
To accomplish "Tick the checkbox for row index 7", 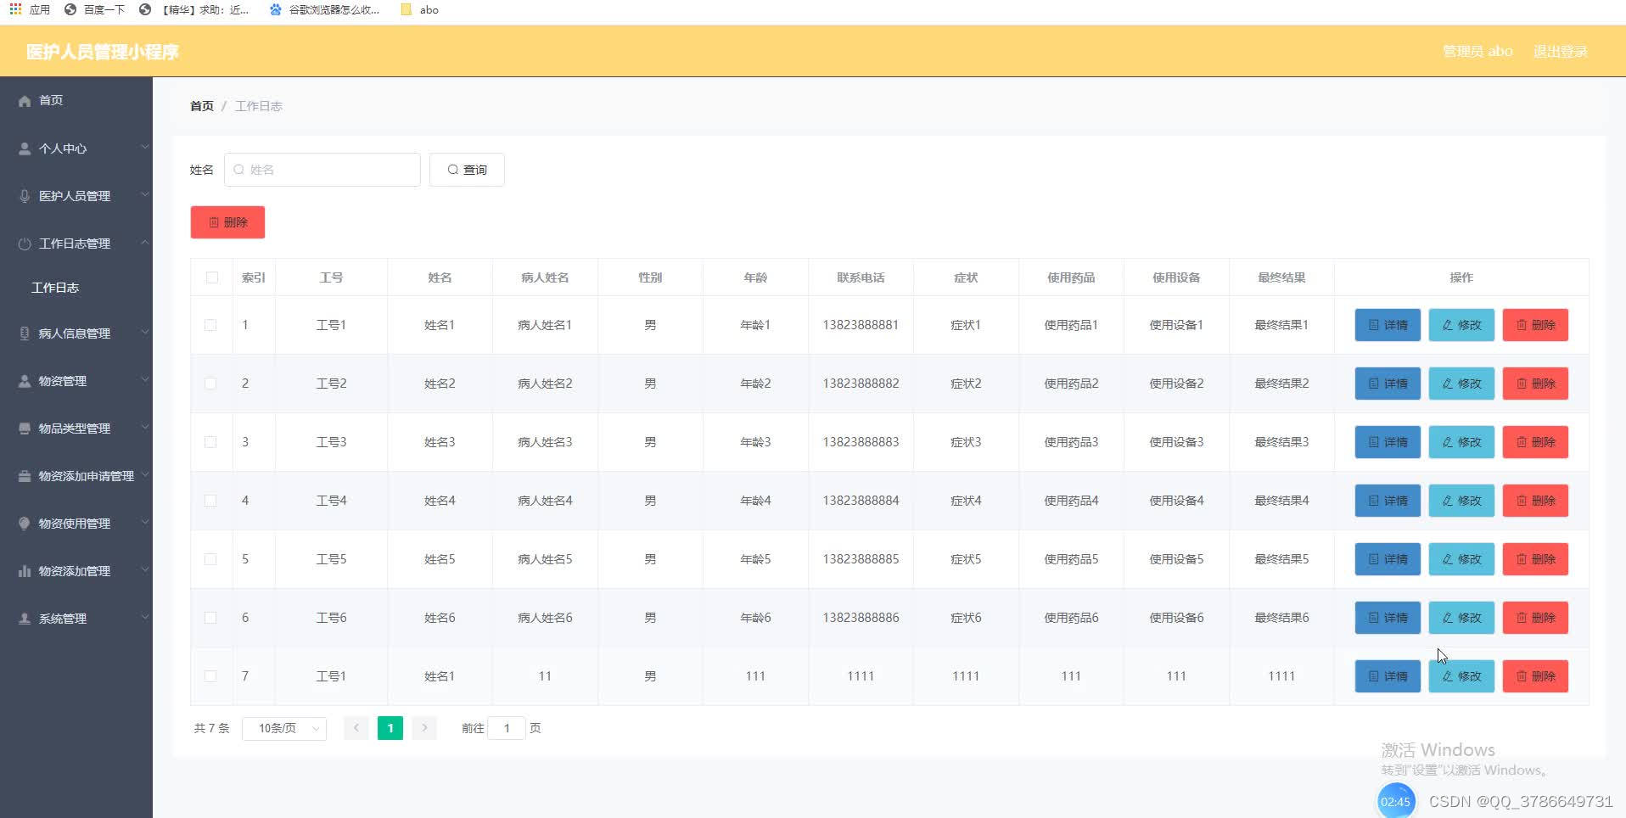I will coord(210,676).
